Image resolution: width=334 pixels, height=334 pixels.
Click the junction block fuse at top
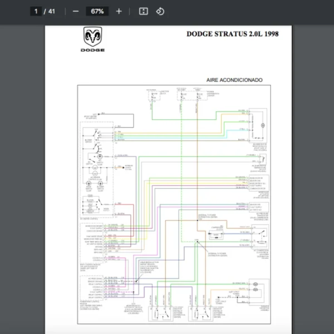click(151, 96)
